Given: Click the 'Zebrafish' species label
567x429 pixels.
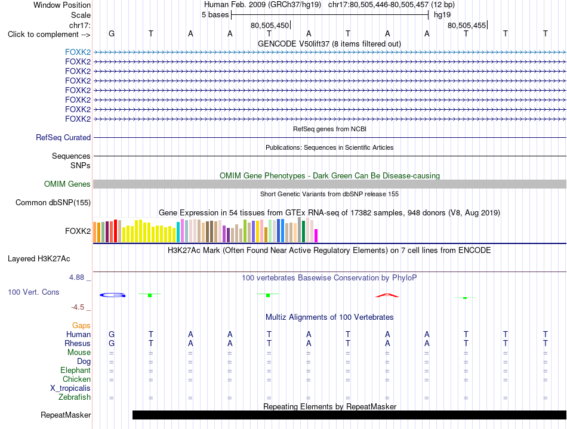Looking at the screenshot, I should [x=75, y=397].
